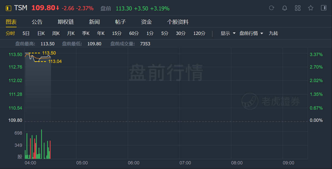
Task: Click the 老虎證券 watermark logo
Action: (x=271, y=101)
